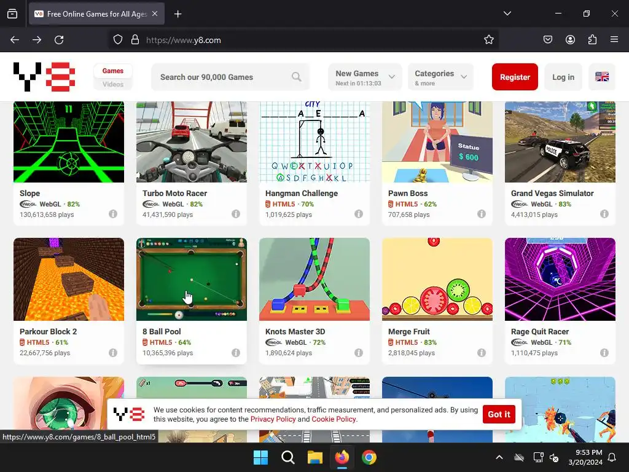Go back with the browser back arrow
629x472 pixels.
point(15,40)
